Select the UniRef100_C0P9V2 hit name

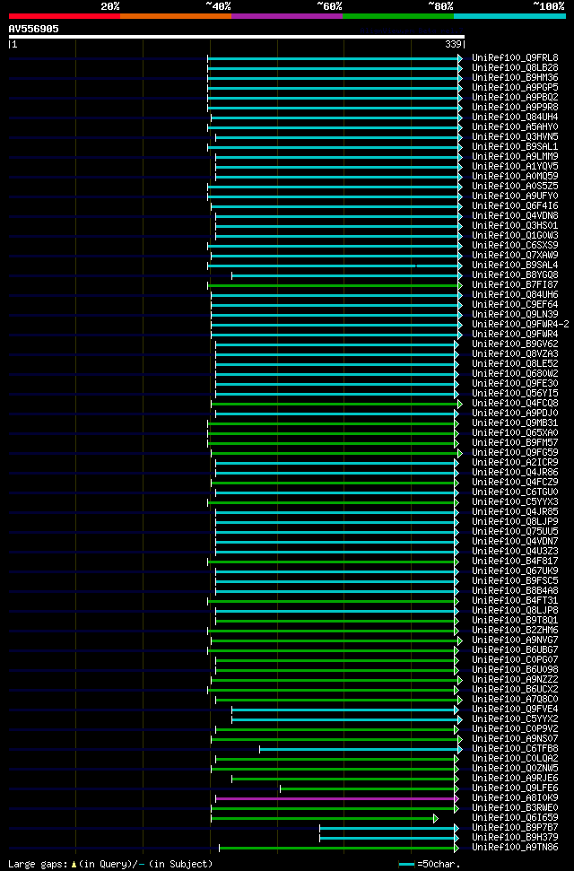515,728
